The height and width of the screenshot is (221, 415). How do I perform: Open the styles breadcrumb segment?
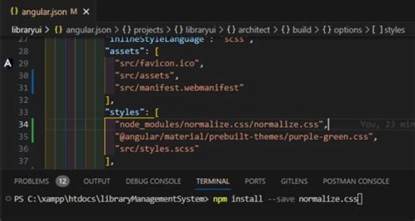(x=388, y=30)
